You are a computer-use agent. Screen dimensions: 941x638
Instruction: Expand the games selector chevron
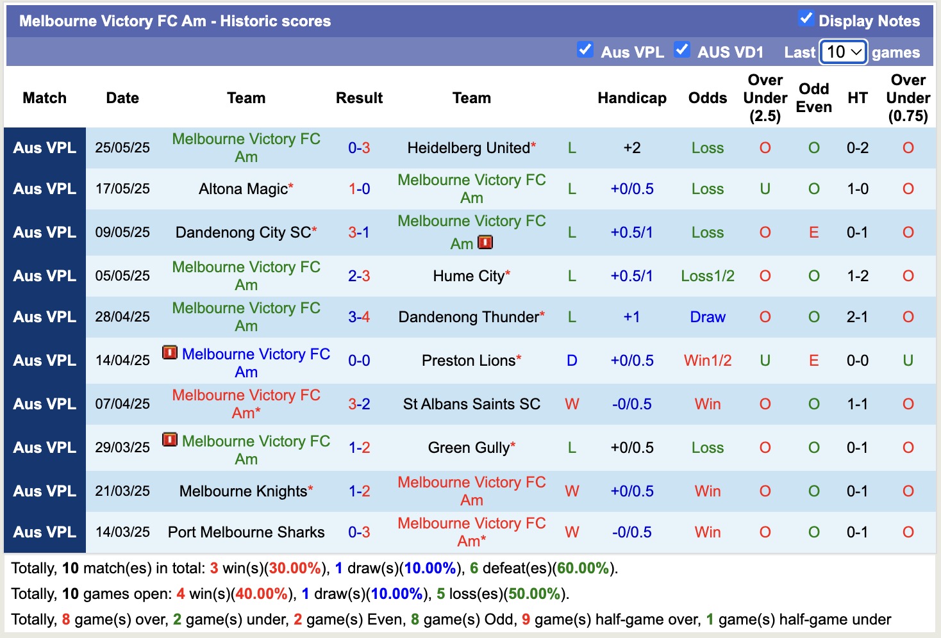point(855,52)
